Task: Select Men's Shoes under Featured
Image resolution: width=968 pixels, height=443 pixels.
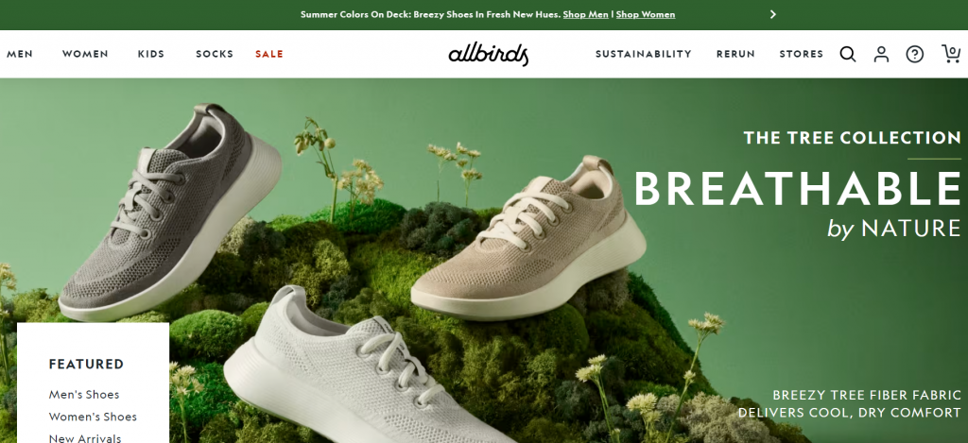Action: [x=84, y=394]
